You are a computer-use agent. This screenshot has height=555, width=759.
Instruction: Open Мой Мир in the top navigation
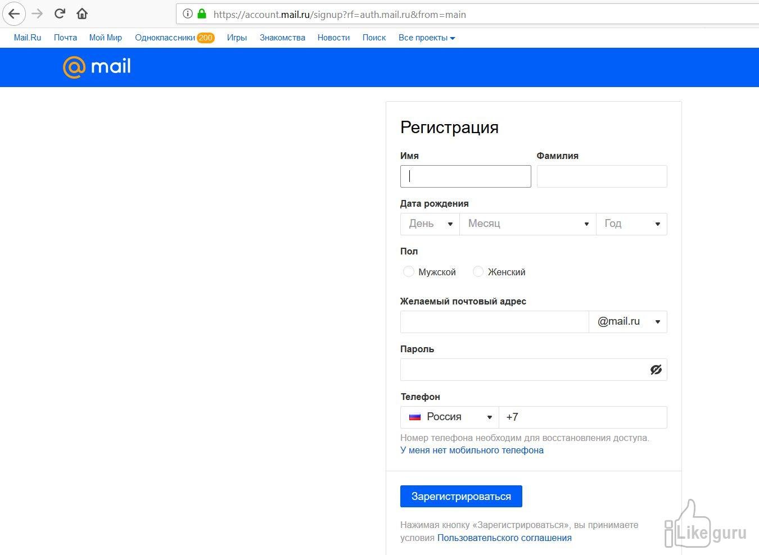[x=106, y=38]
